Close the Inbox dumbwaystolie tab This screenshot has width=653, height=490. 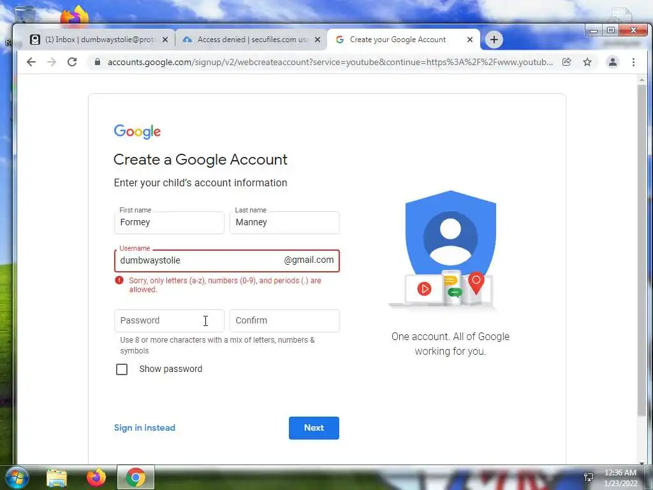click(165, 40)
